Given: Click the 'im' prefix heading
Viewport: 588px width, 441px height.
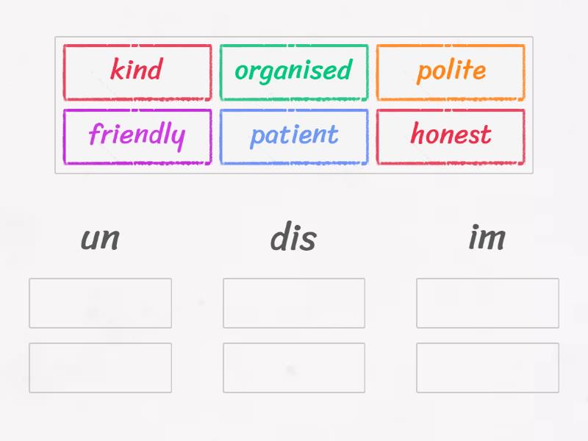Looking at the screenshot, I should point(488,237).
